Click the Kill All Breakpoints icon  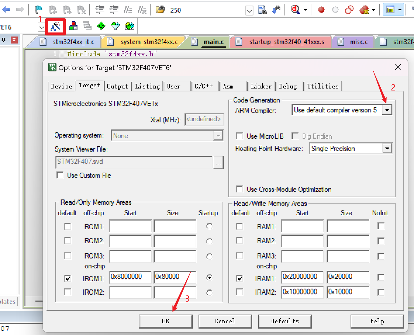point(364,10)
